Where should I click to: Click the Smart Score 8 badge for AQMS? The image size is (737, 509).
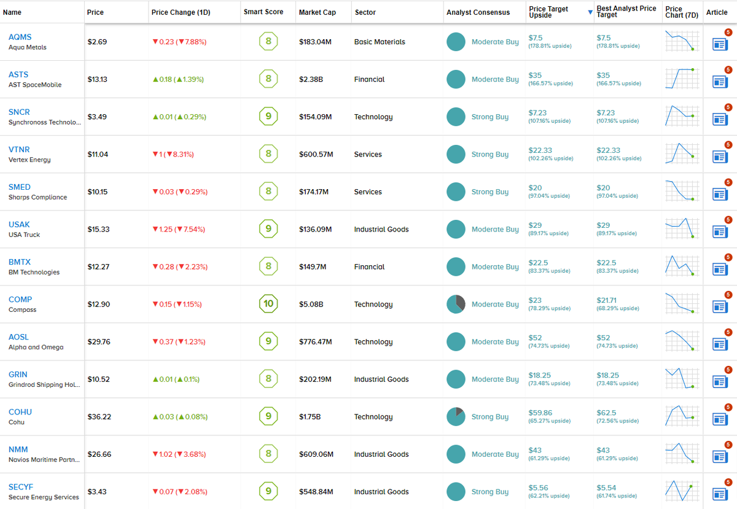(x=268, y=42)
